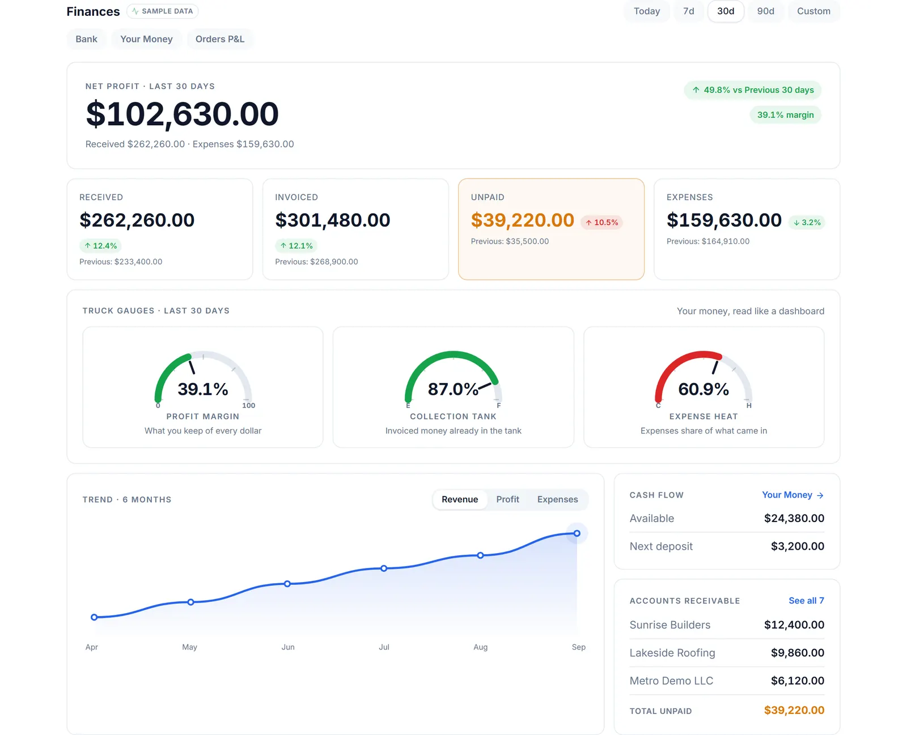Show Expenses in the trend chart

pos(558,499)
